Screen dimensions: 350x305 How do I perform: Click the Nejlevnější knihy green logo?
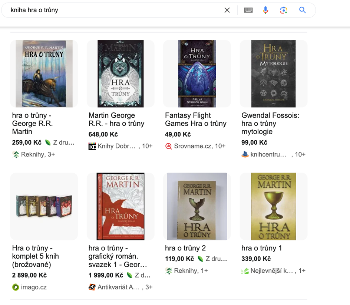(245, 271)
